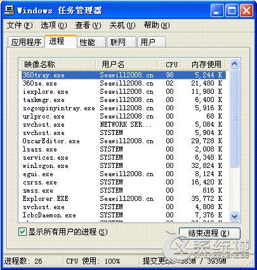
Task: Switch to the 用户 tab
Action: [152, 42]
